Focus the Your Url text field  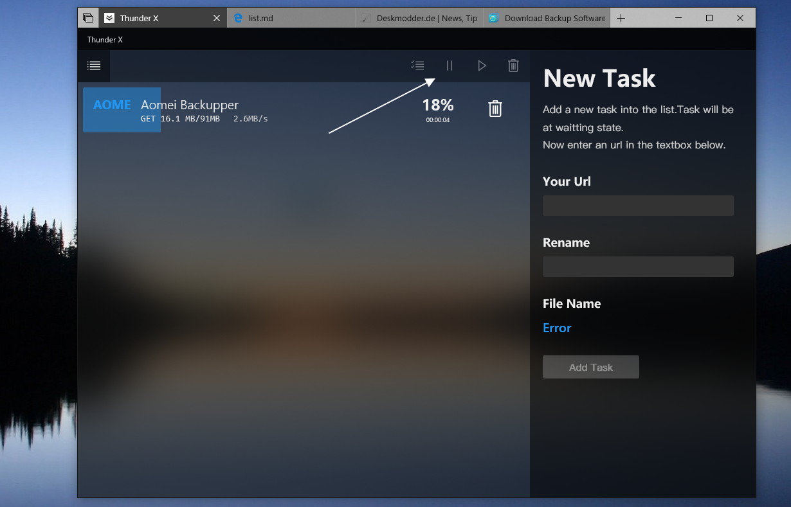638,206
